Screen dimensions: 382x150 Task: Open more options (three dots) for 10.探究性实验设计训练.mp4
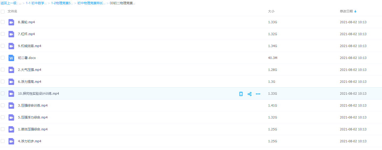258,94
